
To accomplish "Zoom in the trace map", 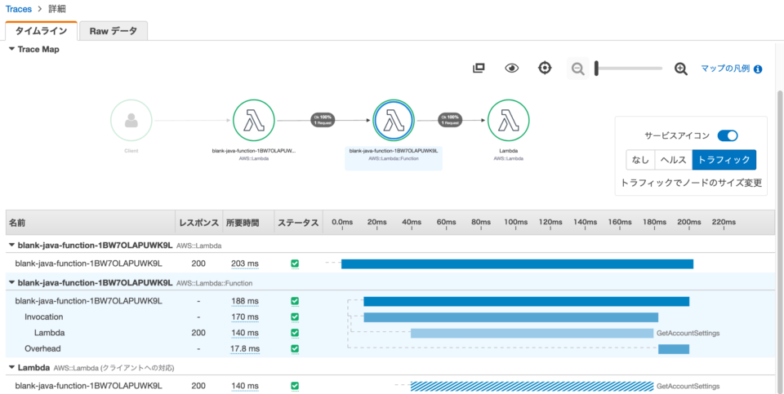I will click(681, 69).
